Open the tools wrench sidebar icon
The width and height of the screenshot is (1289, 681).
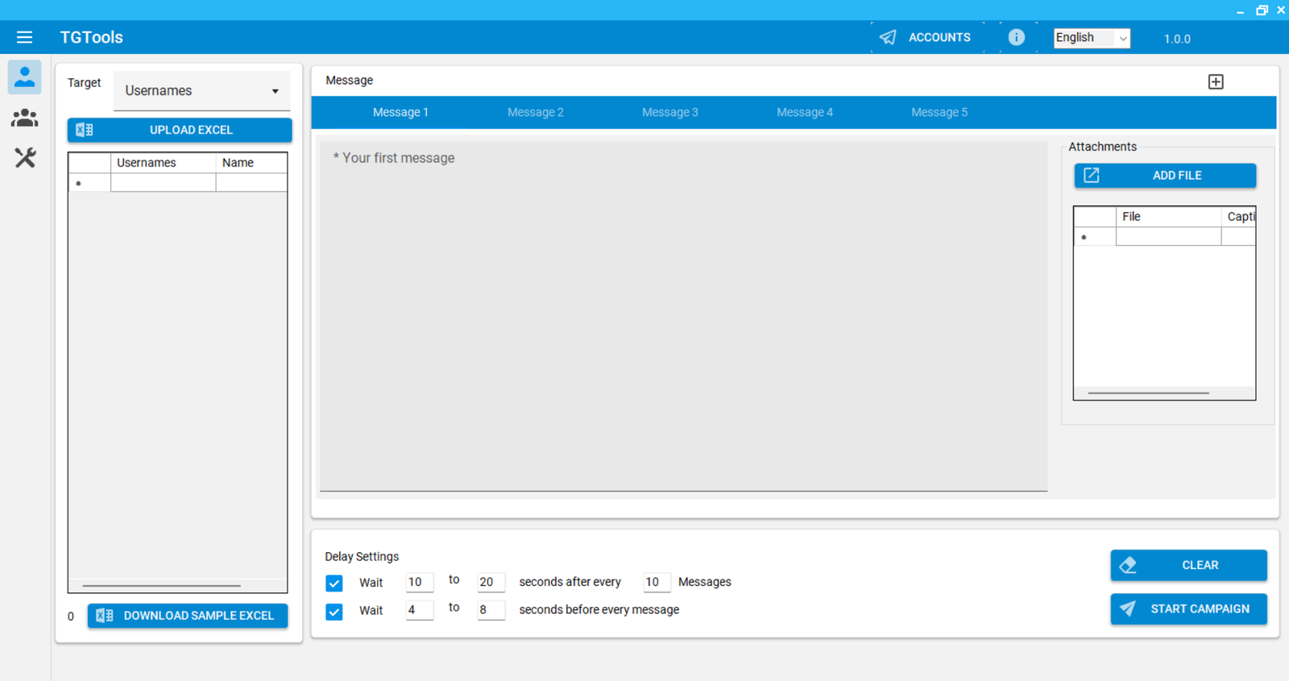coord(25,157)
